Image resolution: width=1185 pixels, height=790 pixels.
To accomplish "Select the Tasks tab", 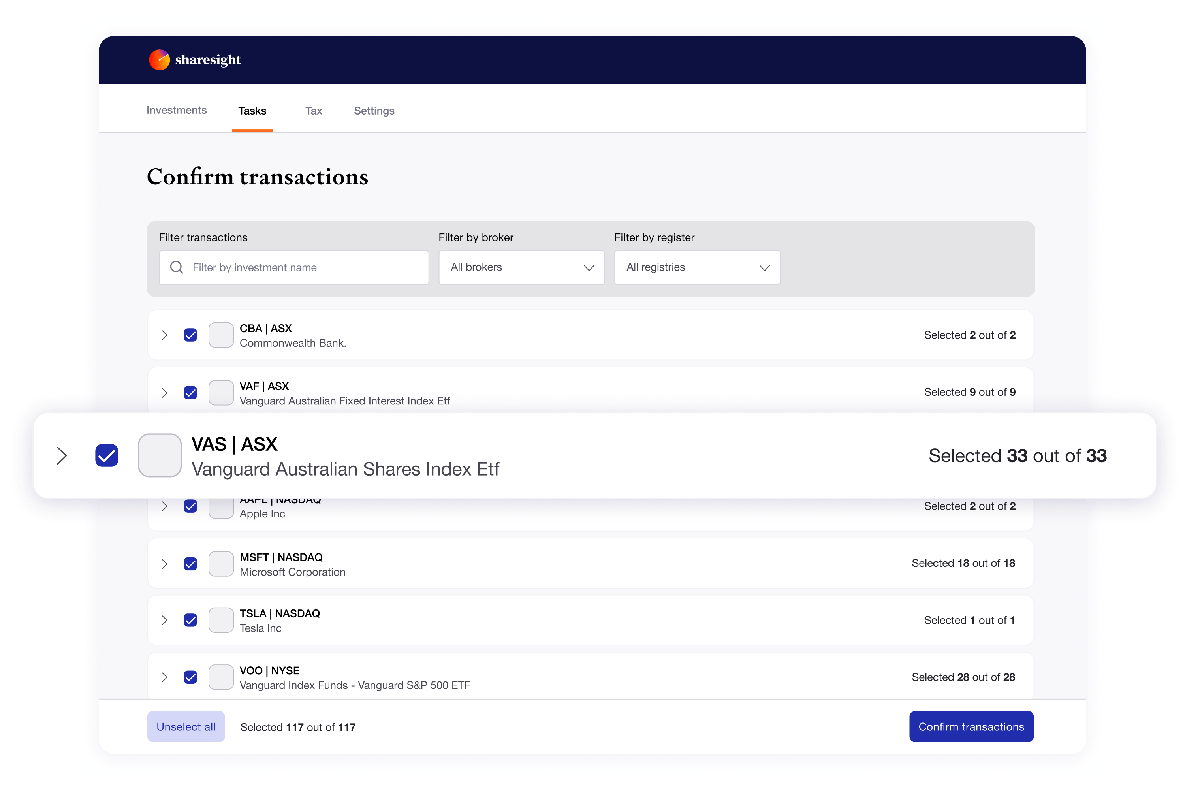I will pos(252,111).
